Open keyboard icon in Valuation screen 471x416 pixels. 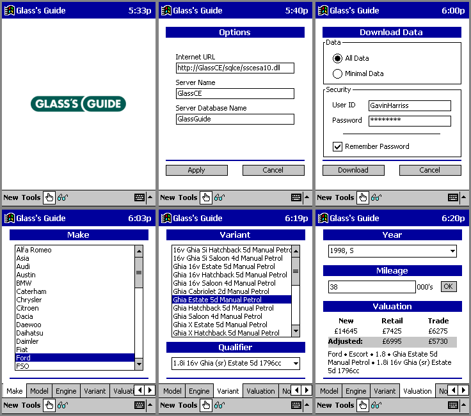point(453,405)
